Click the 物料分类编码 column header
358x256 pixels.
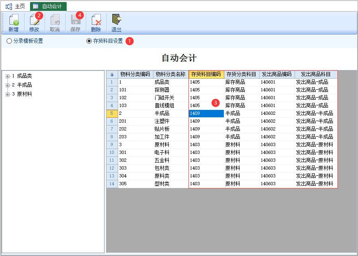coord(135,74)
